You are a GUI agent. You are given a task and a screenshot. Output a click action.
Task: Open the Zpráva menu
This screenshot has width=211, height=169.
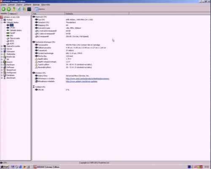click(x=19, y=5)
